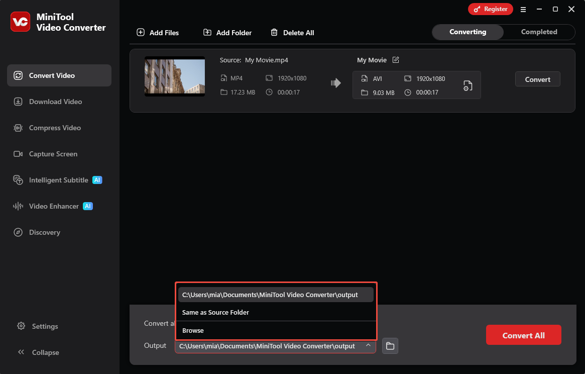Click the red Register button
Screen dimensions: 585x374
click(x=491, y=9)
